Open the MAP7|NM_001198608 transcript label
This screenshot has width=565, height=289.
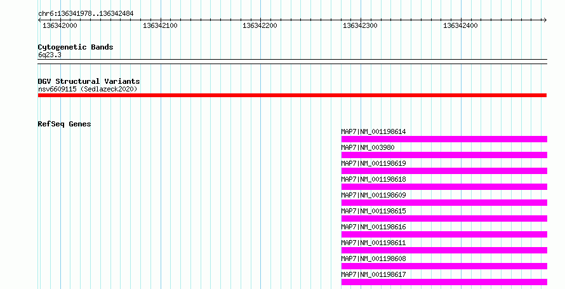[x=373, y=259]
